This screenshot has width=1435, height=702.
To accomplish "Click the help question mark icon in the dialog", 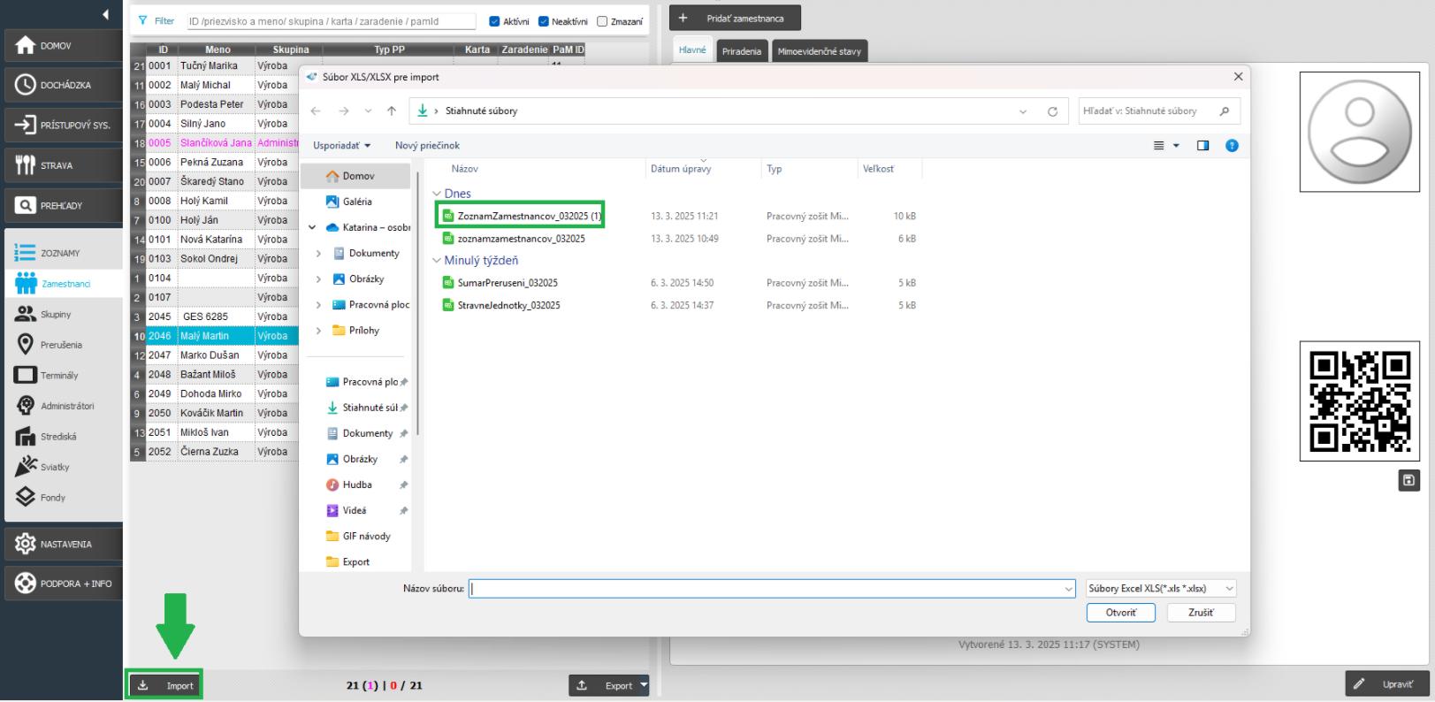I will click(x=1232, y=146).
